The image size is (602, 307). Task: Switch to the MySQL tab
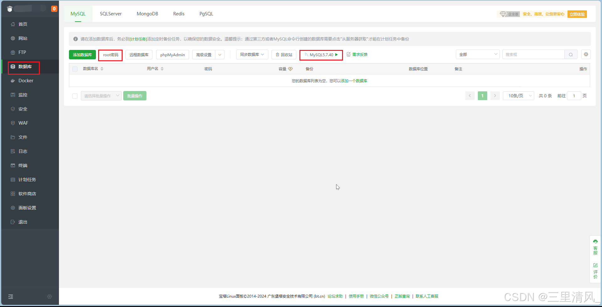78,14
